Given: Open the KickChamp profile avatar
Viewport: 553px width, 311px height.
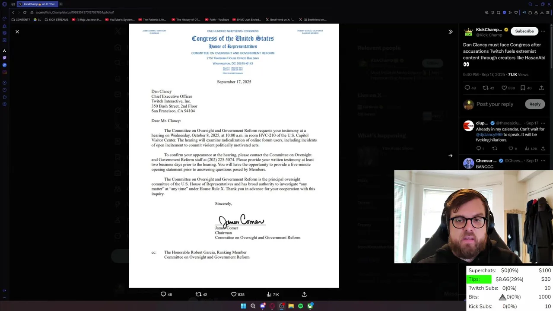Looking at the screenshot, I should pyautogui.click(x=468, y=32).
